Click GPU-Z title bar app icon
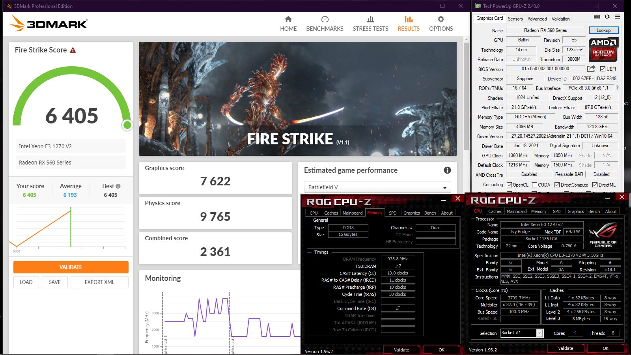Image resolution: width=631 pixels, height=355 pixels. pos(478,6)
